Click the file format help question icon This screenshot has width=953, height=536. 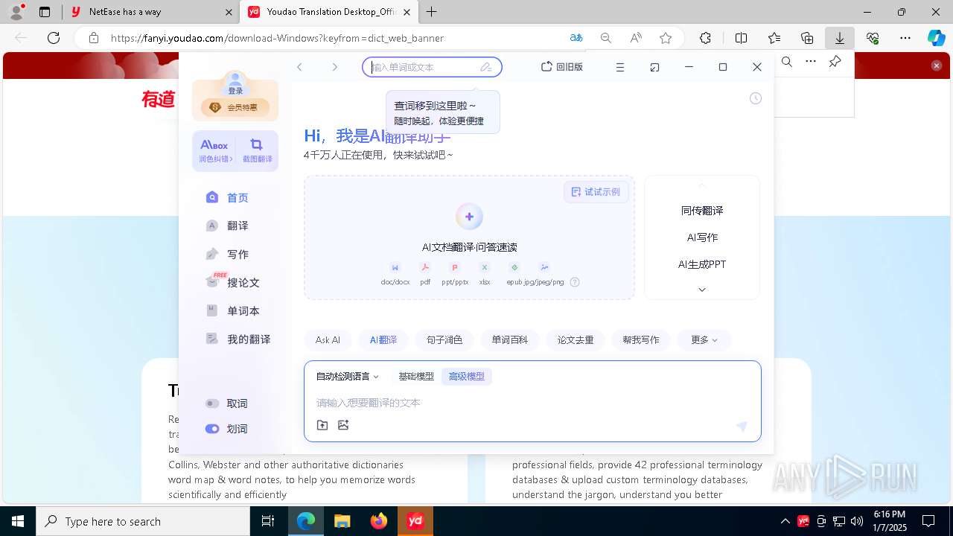coord(575,282)
